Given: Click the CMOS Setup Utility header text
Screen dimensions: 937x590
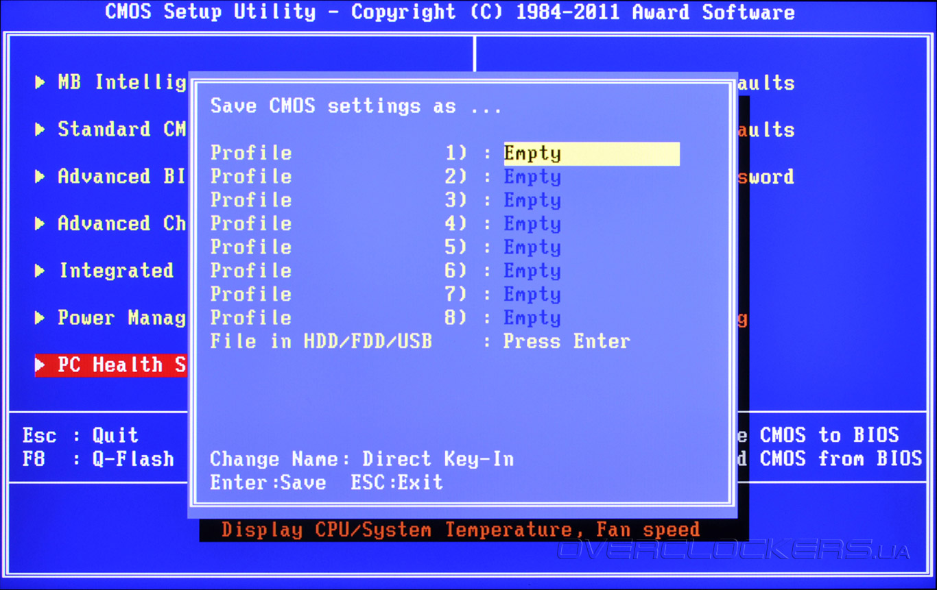Looking at the screenshot, I should tap(450, 12).
